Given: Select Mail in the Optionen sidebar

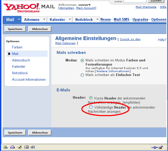Looking at the screenshot, I should tap(15, 54).
